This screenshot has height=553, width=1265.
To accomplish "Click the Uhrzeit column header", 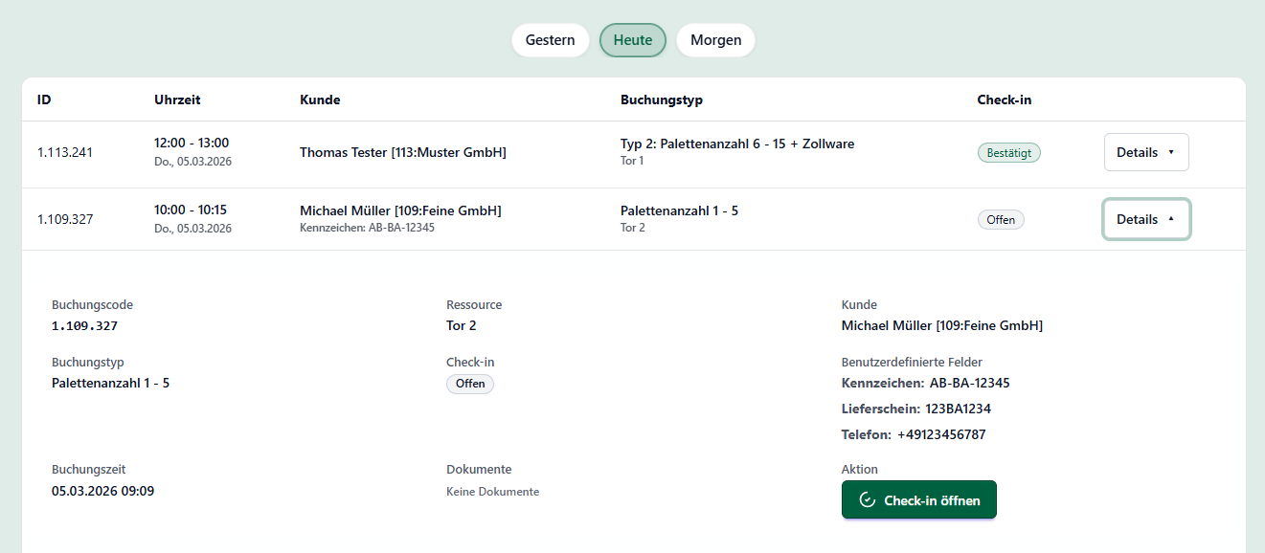I will 177,100.
